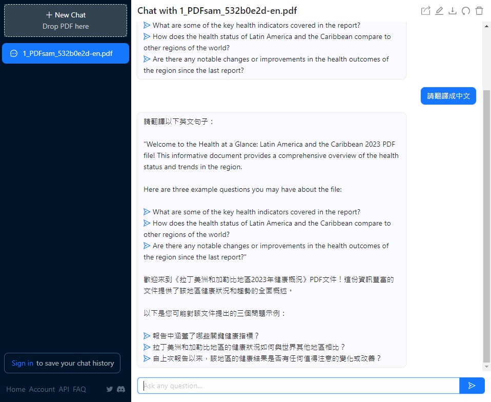Image resolution: width=491 pixels, height=402 pixels.
Task: Focus the 'Ask any question...' input field
Action: click(x=298, y=386)
